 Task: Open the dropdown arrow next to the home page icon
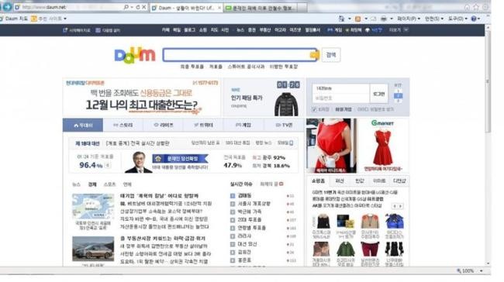pyautogui.click(x=350, y=19)
